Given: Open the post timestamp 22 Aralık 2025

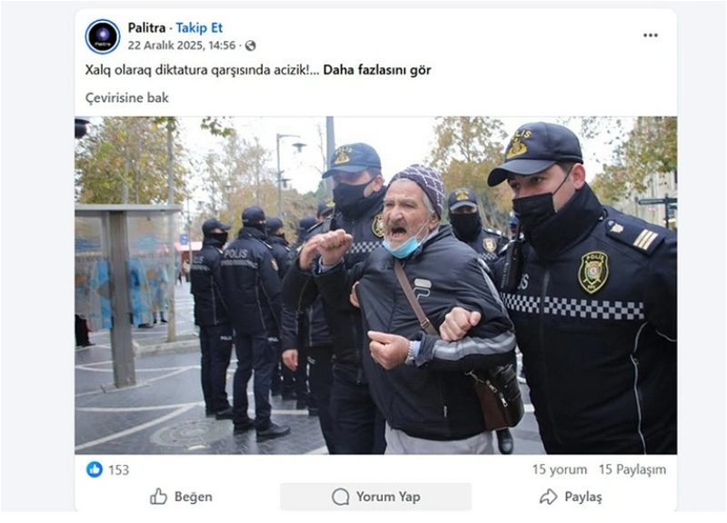Looking at the screenshot, I should pyautogui.click(x=182, y=45).
